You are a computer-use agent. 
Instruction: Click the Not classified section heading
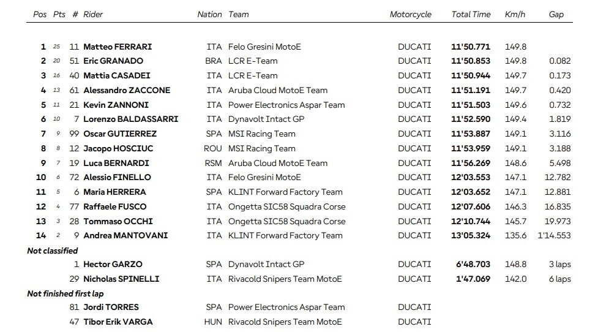point(53,251)
